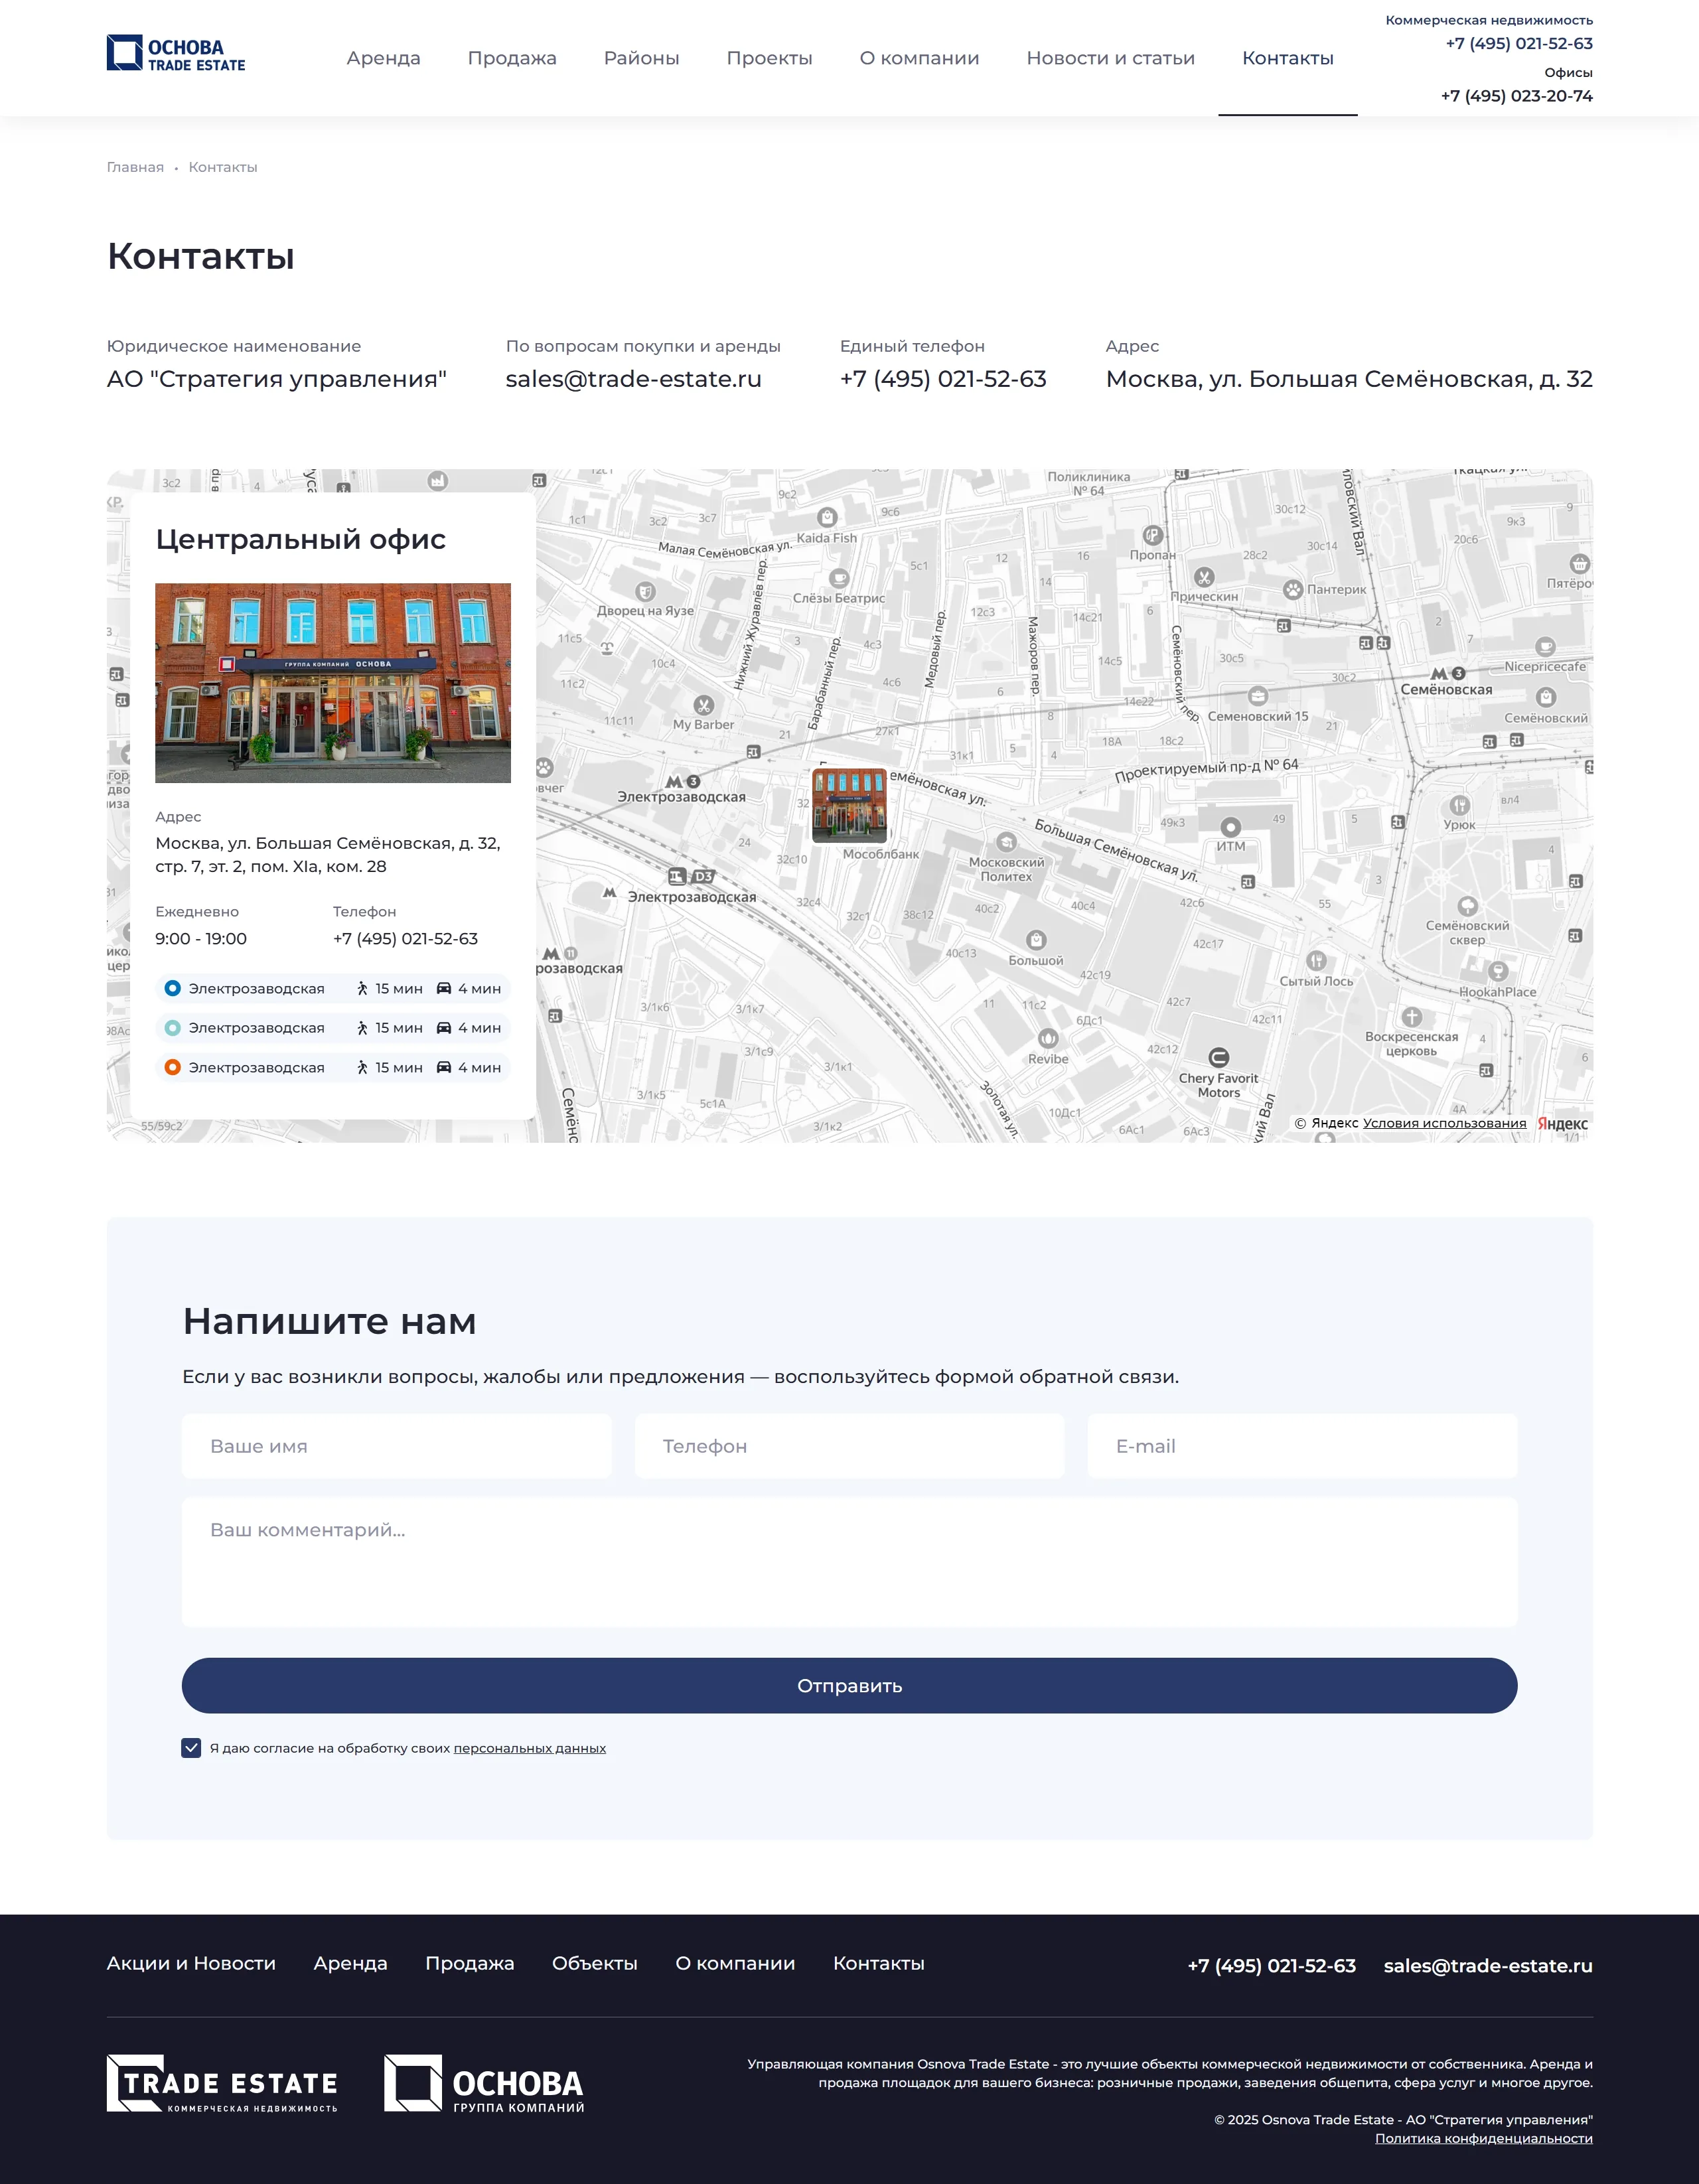
Task: Open the Новости и статьи menu item
Action: click(1110, 58)
